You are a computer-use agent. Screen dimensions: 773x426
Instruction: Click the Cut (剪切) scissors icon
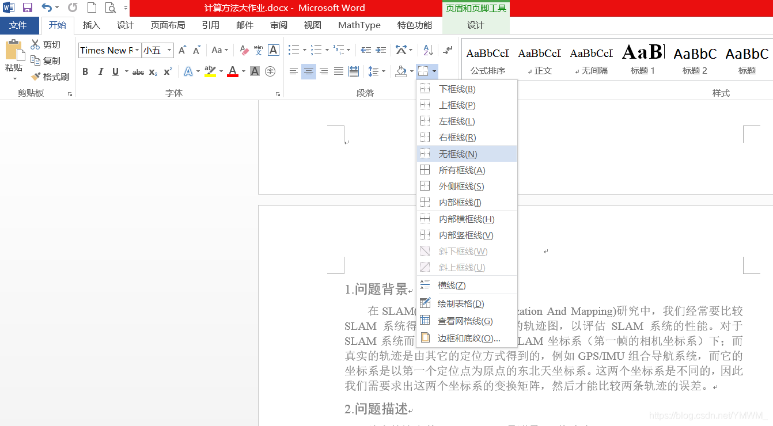(x=36, y=44)
